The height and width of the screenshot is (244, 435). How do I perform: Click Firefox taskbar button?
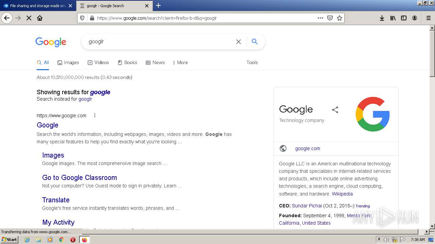[84, 240]
